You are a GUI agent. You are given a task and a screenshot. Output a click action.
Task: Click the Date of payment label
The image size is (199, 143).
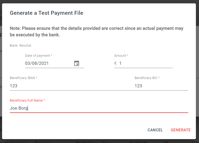tap(39, 56)
